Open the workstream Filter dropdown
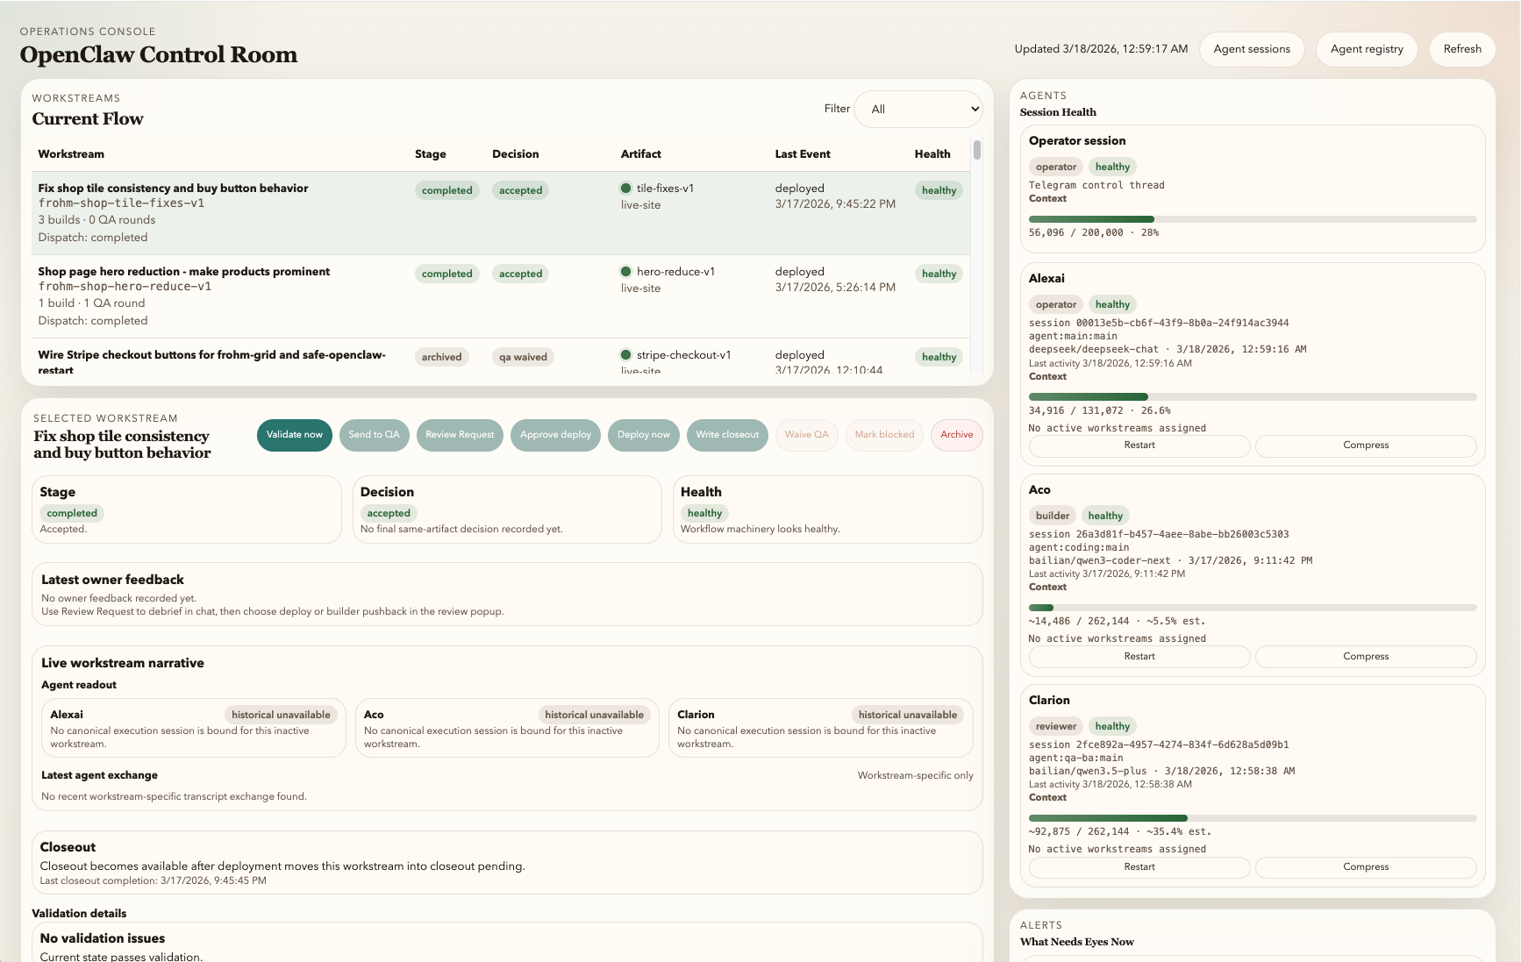The height and width of the screenshot is (962, 1521). coord(918,109)
